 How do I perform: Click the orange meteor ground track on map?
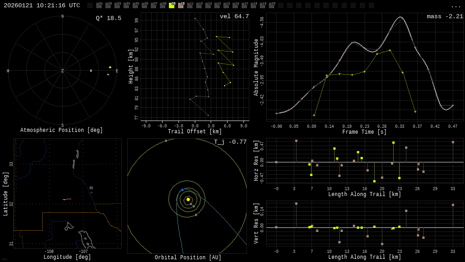coord(67,199)
